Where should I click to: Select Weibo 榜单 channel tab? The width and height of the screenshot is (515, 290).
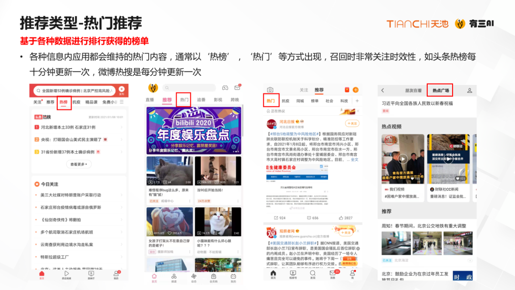coord(315,101)
